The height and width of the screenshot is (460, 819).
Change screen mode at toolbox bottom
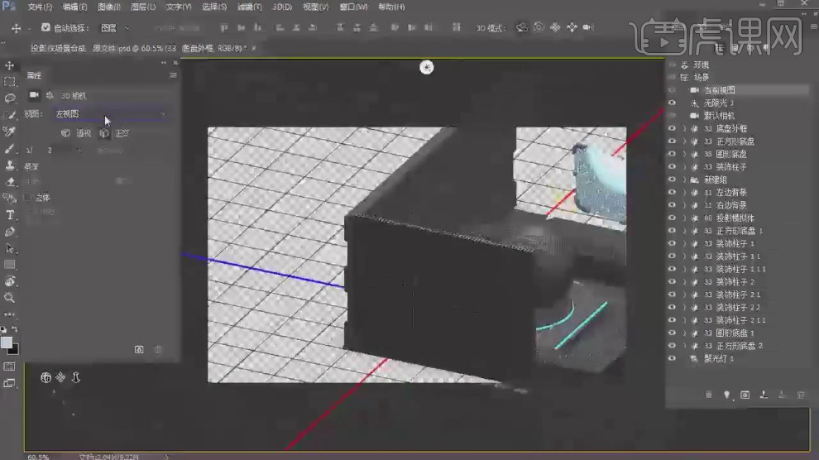[x=9, y=383]
